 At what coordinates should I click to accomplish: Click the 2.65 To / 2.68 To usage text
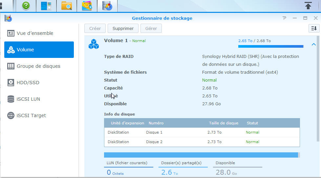tap(254, 41)
